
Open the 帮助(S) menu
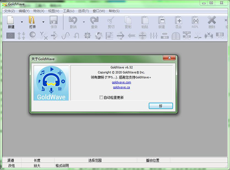coord(114,11)
